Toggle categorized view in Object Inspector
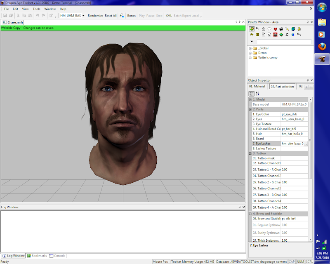The height and width of the screenshot is (264, 330). point(251,94)
